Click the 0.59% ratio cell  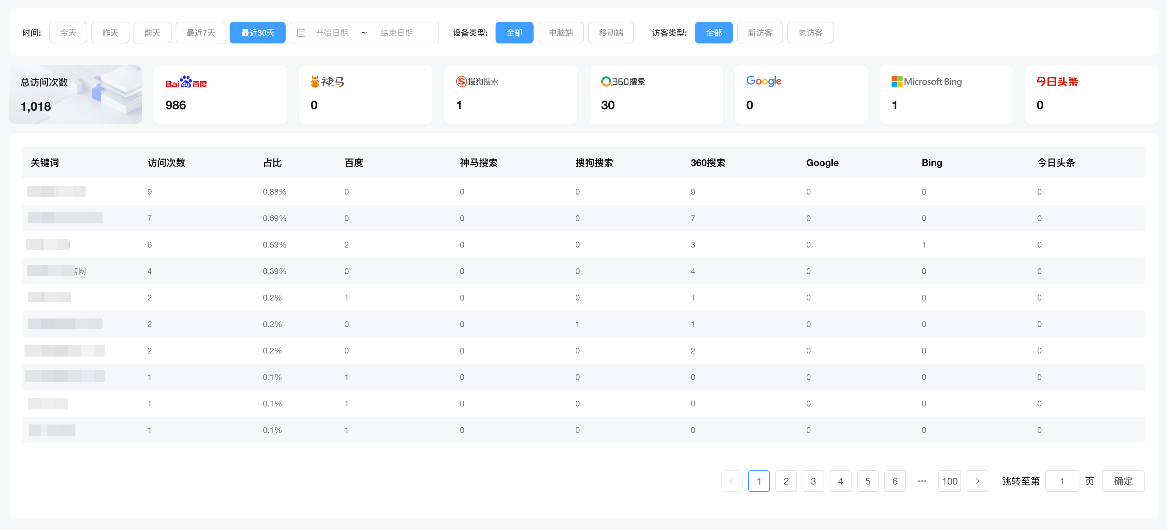(x=274, y=244)
